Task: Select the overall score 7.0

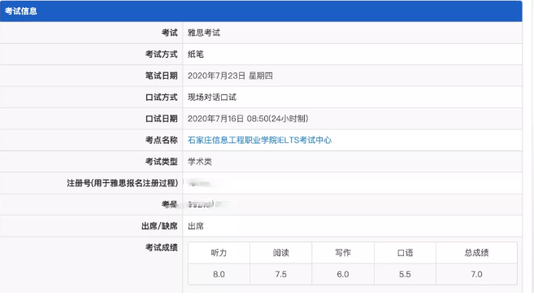Action: [476, 274]
